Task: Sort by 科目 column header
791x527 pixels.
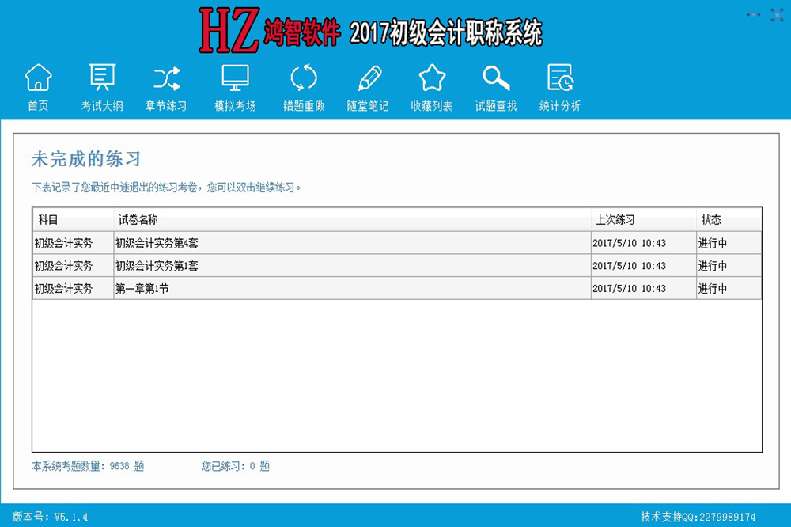Action: (x=49, y=220)
